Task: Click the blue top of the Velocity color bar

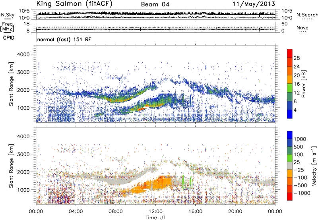Action: [x=290, y=135]
